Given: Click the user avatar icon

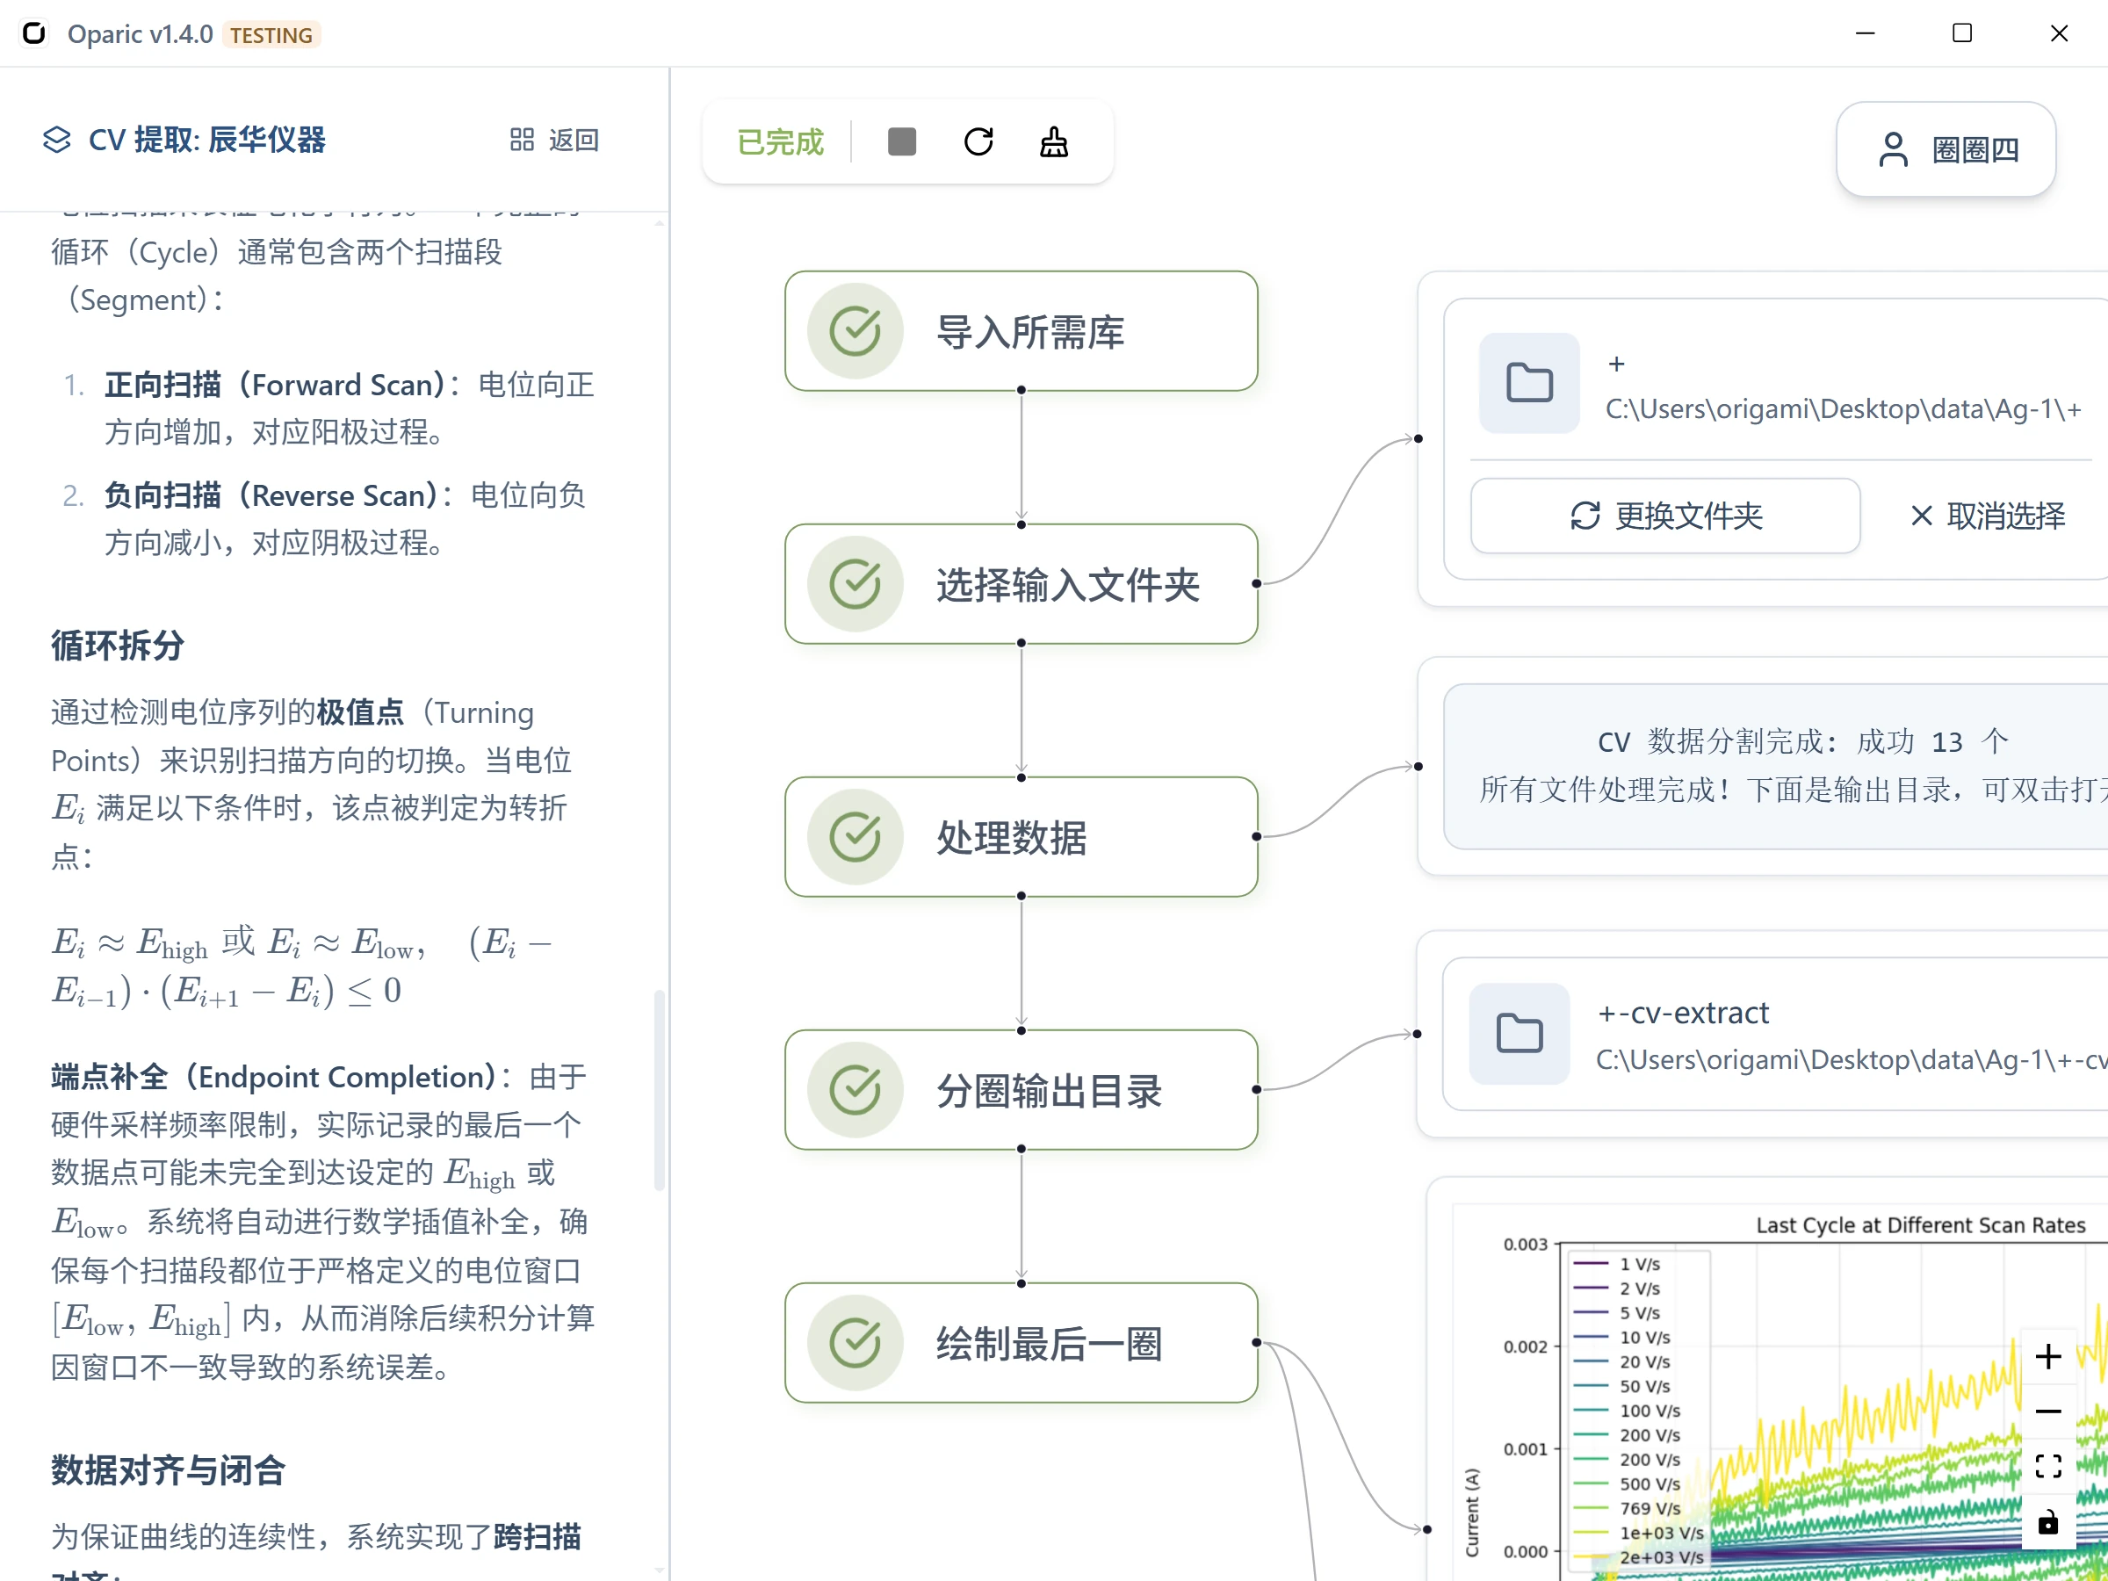Looking at the screenshot, I should click(1893, 149).
